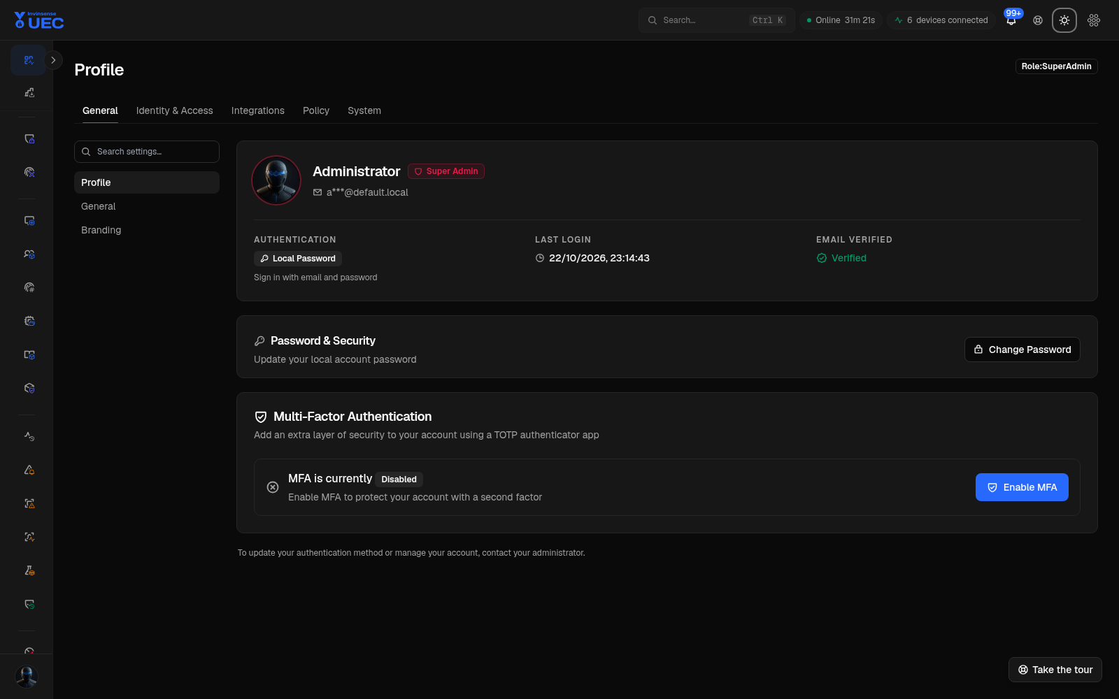This screenshot has height=699, width=1119.
Task: Focus the global Search box in header
Action: [x=717, y=20]
